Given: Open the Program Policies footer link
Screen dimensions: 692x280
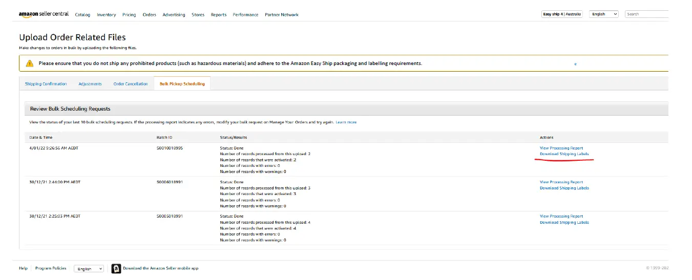Looking at the screenshot, I should point(51,268).
